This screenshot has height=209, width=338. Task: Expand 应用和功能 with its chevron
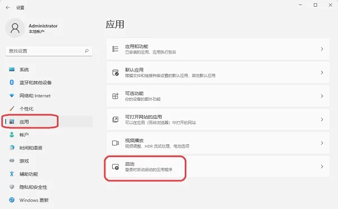click(322, 49)
